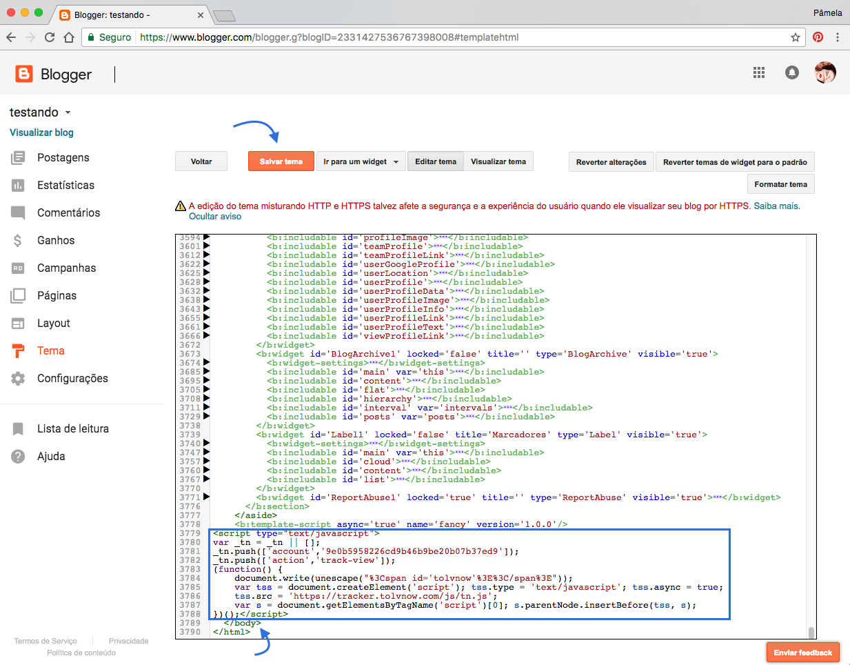The width and height of the screenshot is (850, 665).
Task: Open the Google apps grid icon
Action: [x=759, y=72]
